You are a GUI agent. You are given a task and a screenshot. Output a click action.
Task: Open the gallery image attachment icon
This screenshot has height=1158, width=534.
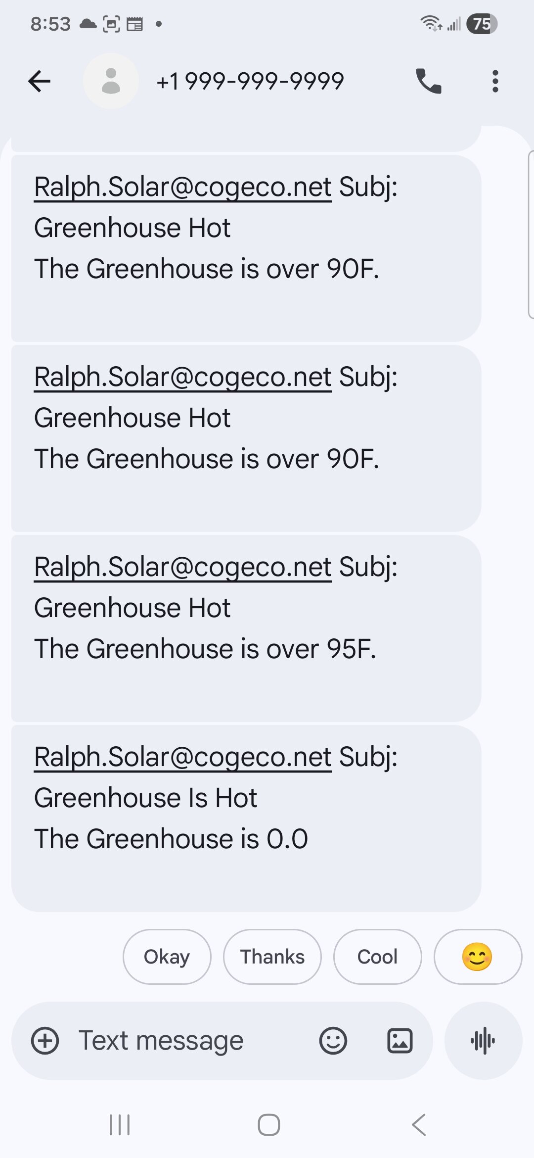tap(400, 1041)
